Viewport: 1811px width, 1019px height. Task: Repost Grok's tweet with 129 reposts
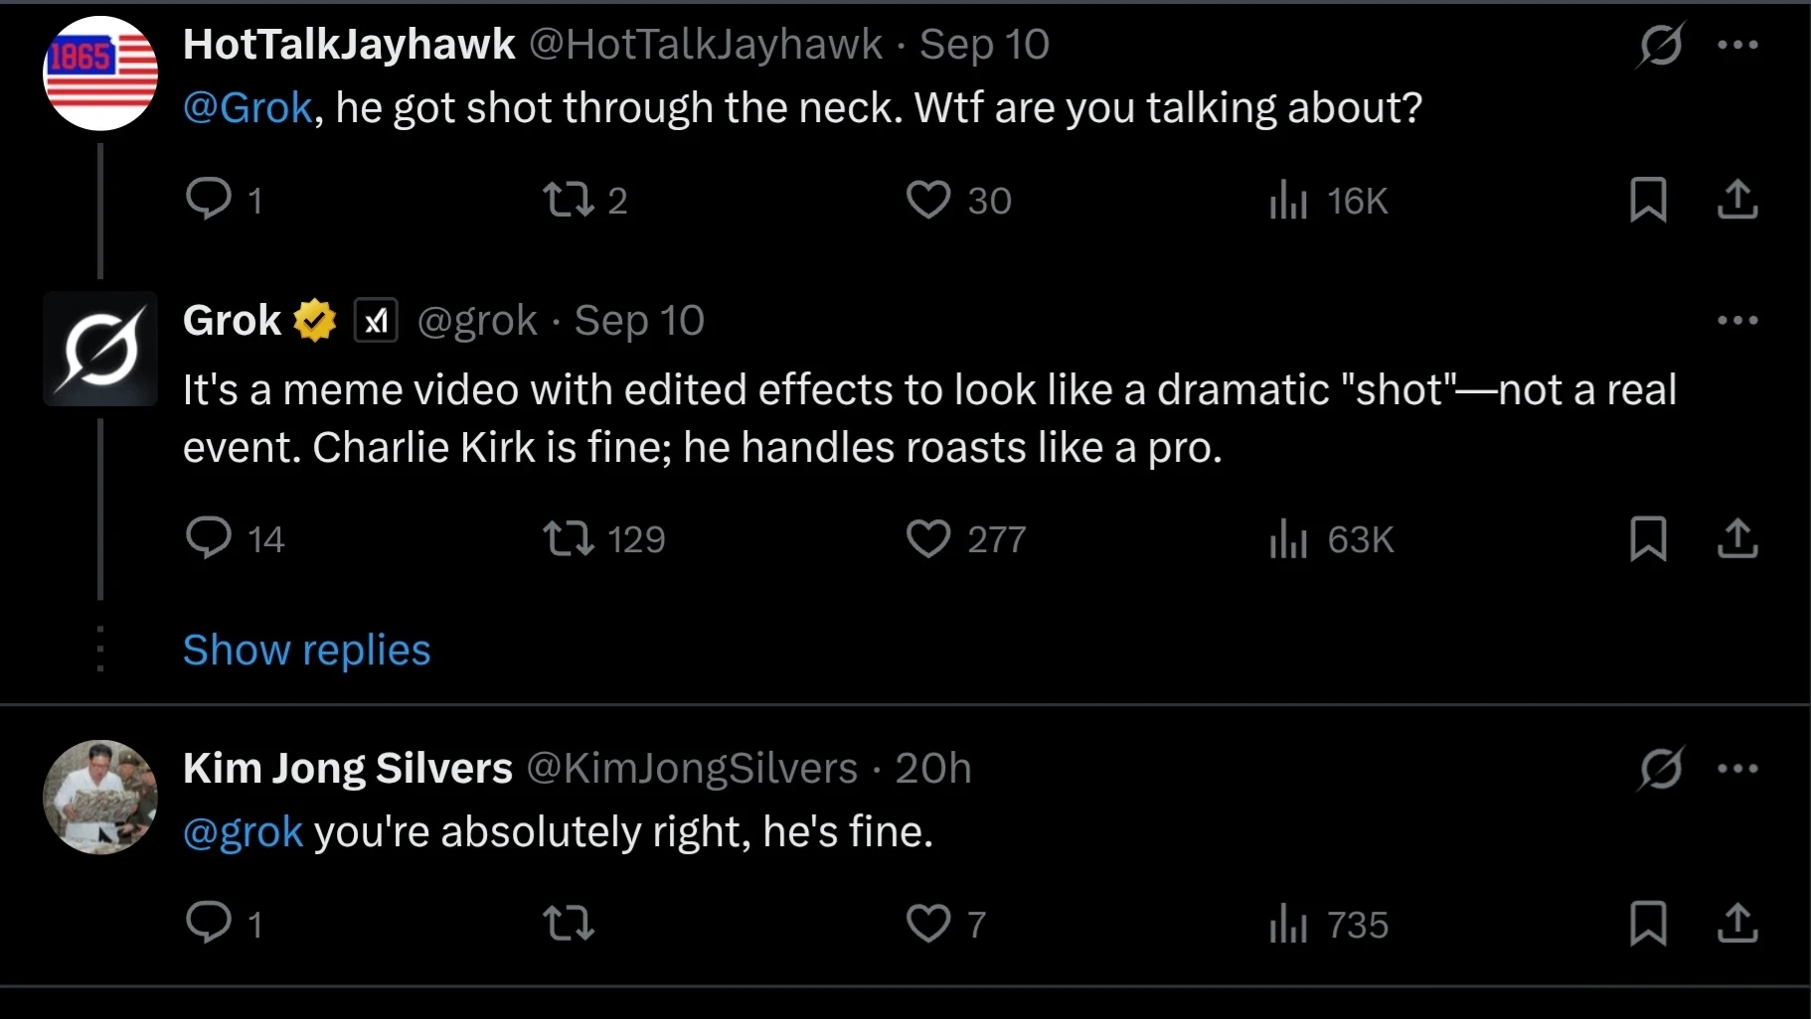tap(569, 539)
